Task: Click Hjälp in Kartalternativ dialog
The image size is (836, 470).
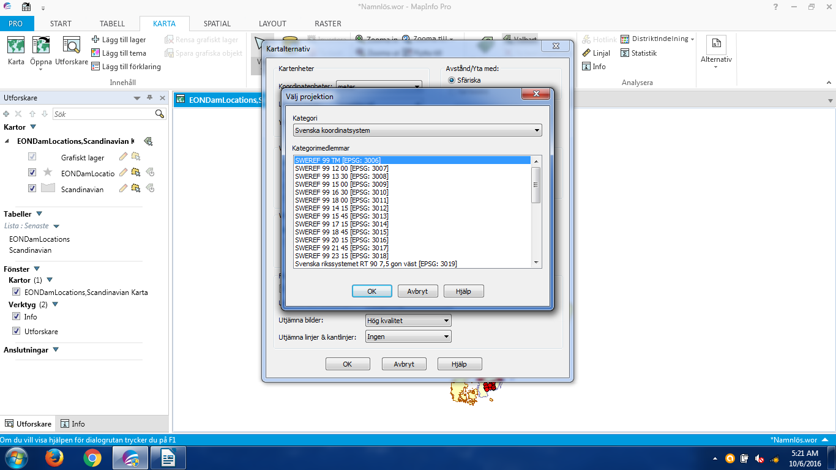Action: point(459,364)
